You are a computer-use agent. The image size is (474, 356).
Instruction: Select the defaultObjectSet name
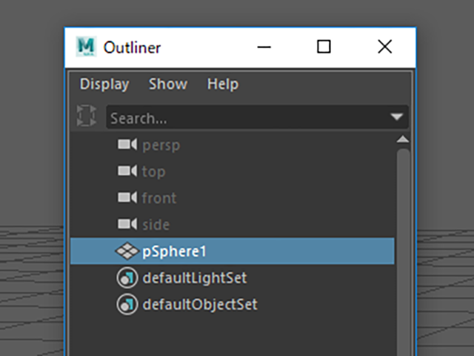point(200,305)
